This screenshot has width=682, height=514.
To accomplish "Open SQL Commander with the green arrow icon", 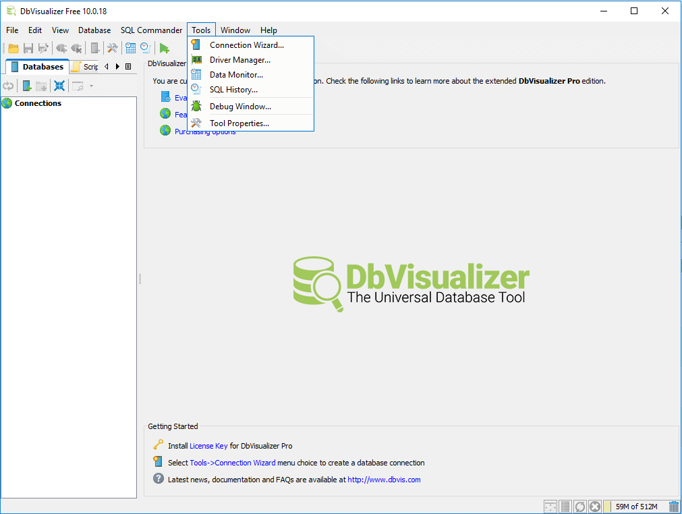I will (x=163, y=47).
